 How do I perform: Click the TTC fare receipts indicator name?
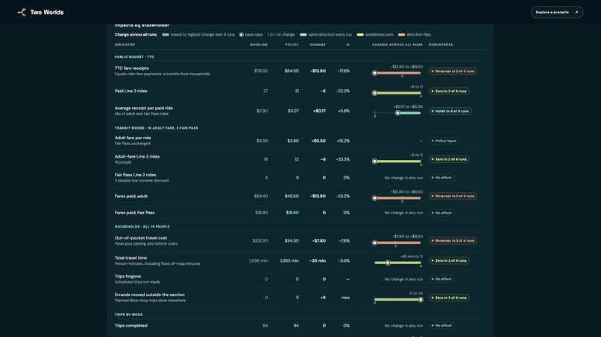(132, 68)
